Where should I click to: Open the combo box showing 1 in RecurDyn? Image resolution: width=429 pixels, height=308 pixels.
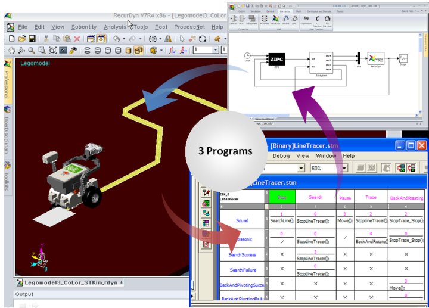(x=206, y=50)
